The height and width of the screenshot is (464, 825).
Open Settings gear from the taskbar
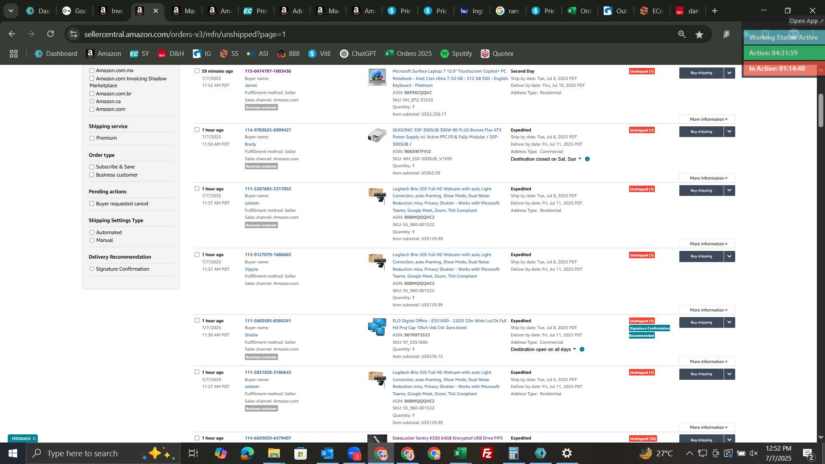tap(567, 453)
